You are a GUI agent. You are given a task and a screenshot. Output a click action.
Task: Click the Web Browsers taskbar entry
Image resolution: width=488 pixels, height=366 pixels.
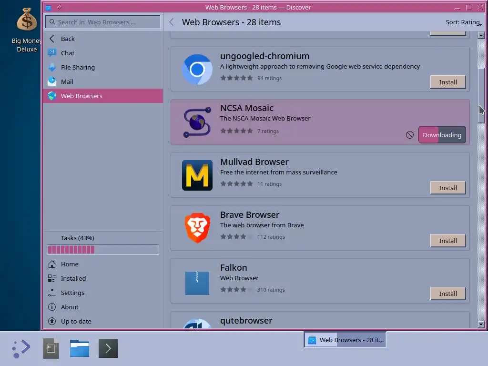345,340
